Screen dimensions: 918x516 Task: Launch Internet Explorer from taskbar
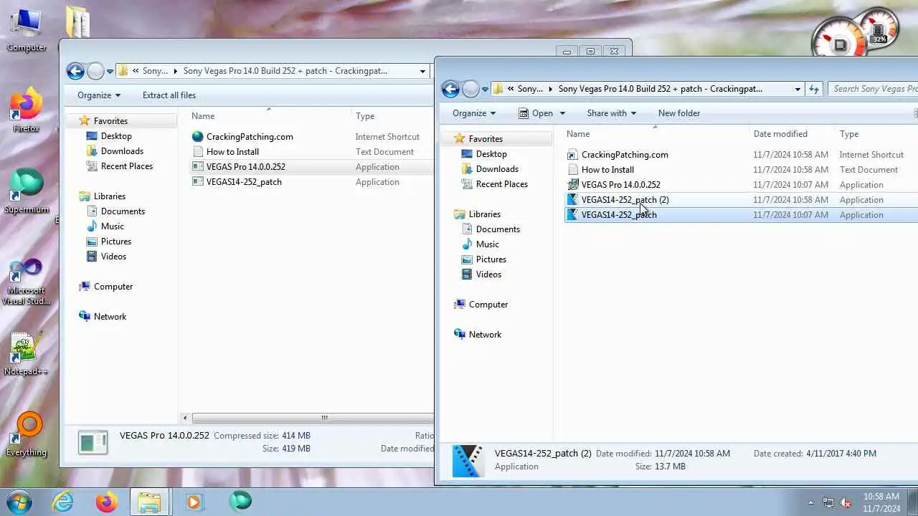point(63,502)
